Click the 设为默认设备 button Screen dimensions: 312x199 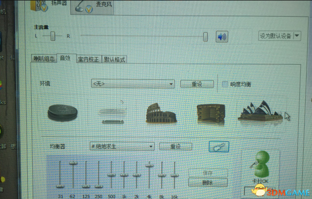click(x=276, y=36)
